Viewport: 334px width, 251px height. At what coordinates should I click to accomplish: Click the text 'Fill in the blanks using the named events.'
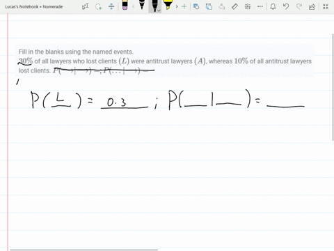(x=76, y=52)
